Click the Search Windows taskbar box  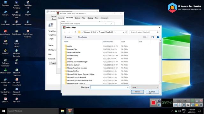33,111
